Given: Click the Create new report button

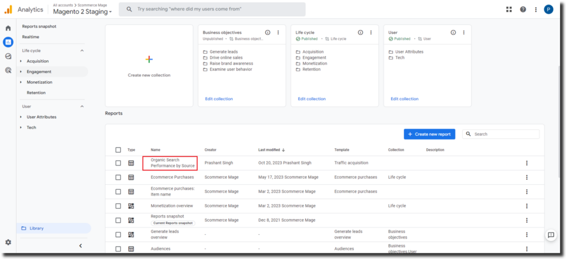Looking at the screenshot, I should tap(429, 134).
